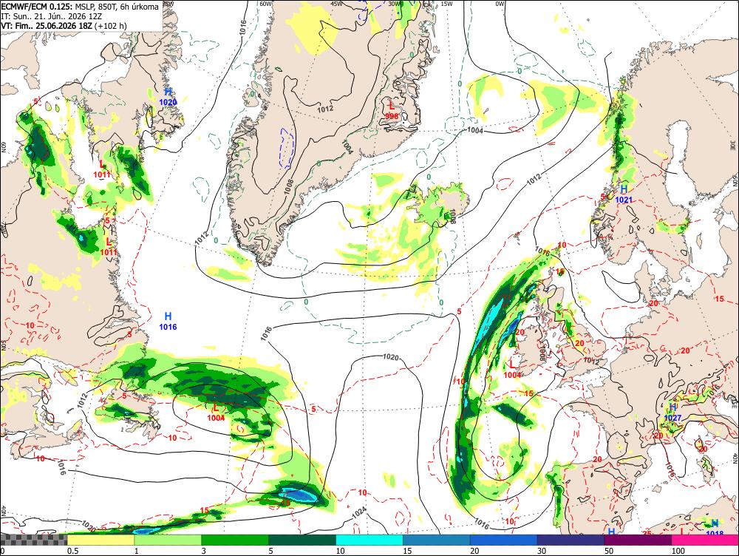Image resolution: width=739 pixels, height=556 pixels.
Task: Click the 60W longitude label
Action: 266,4
